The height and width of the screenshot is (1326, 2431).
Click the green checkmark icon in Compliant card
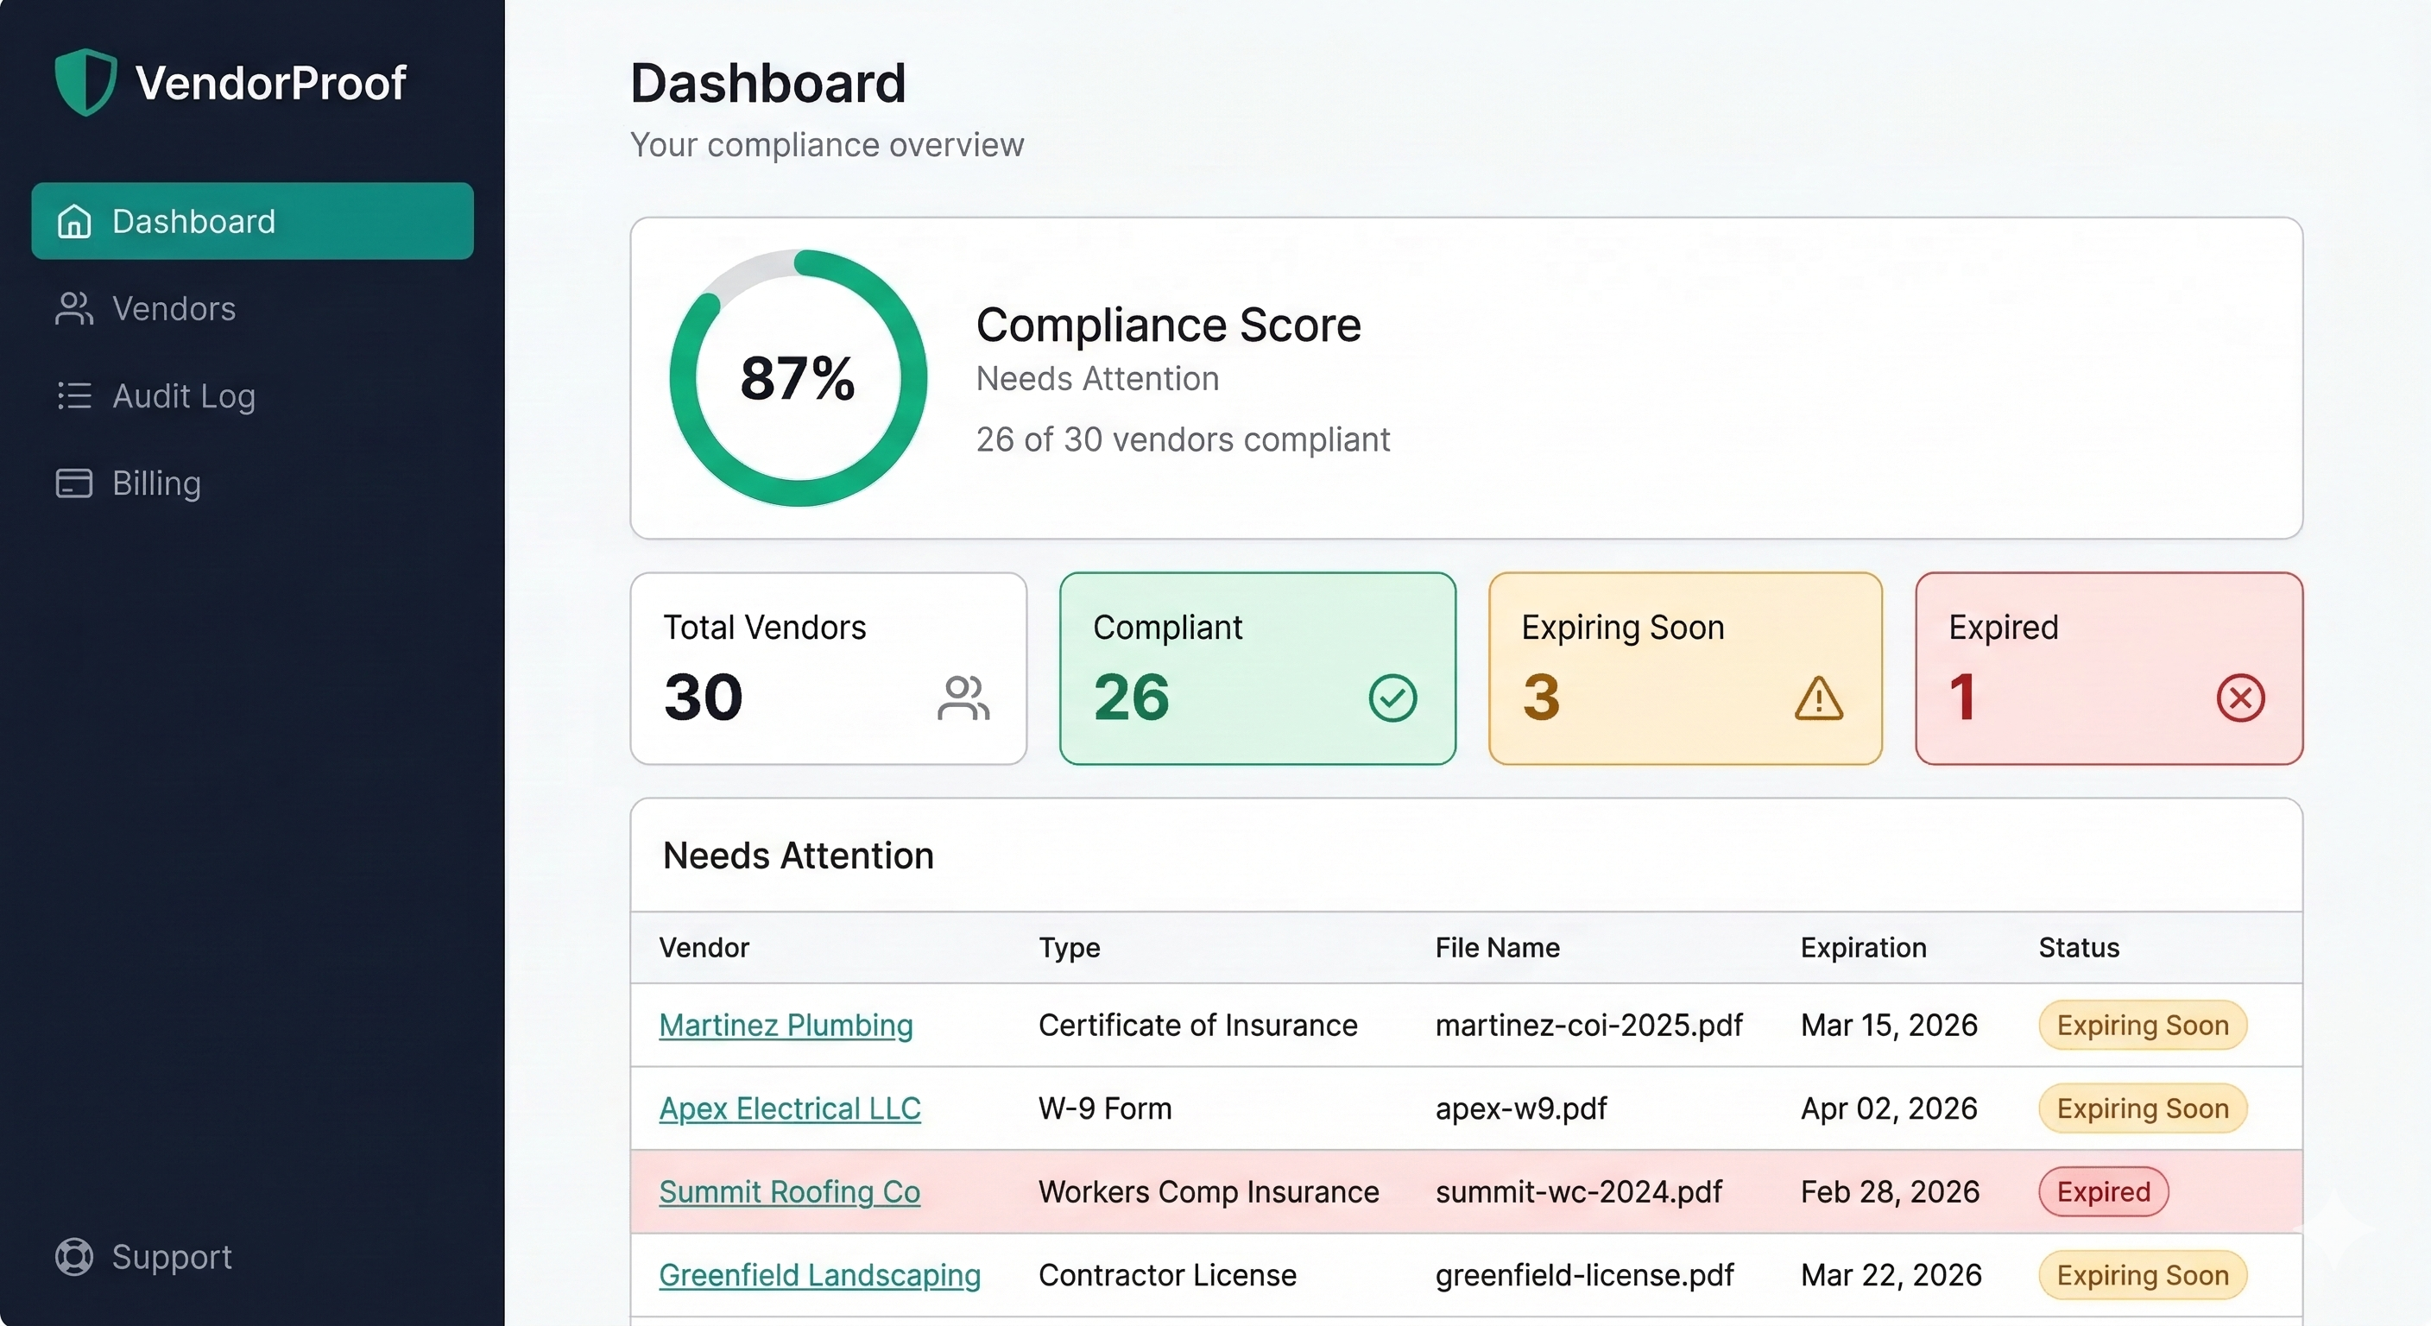(x=1392, y=698)
